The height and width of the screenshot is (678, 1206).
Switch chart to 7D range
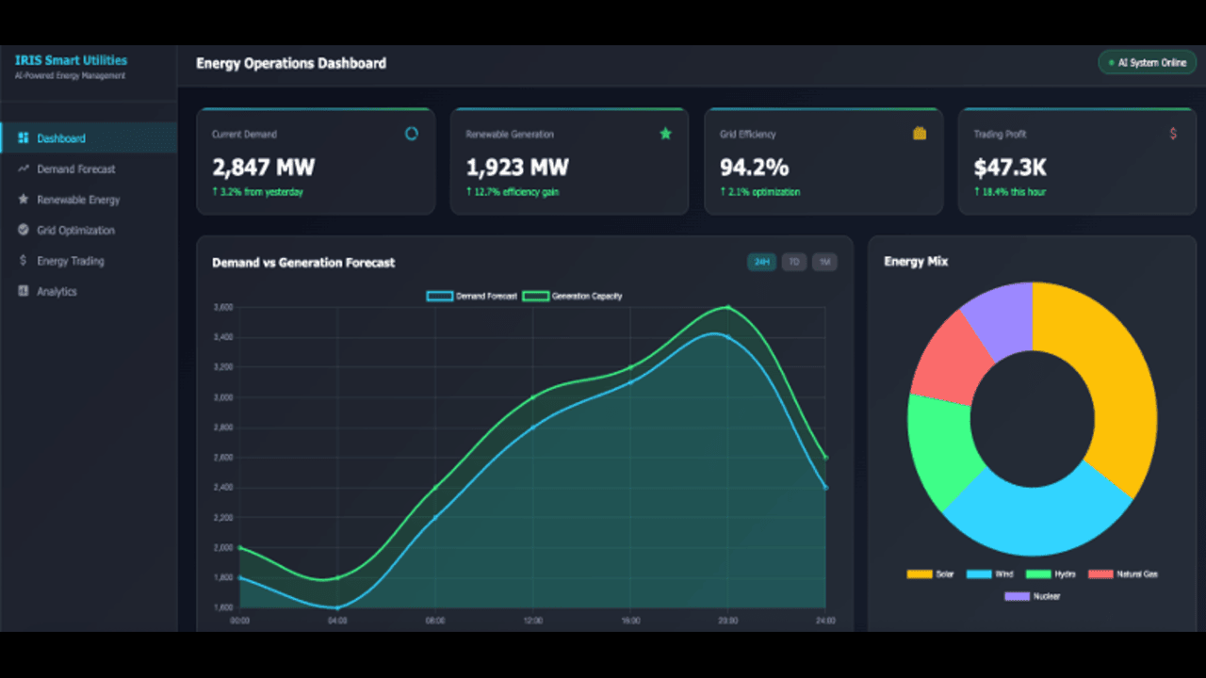click(794, 262)
